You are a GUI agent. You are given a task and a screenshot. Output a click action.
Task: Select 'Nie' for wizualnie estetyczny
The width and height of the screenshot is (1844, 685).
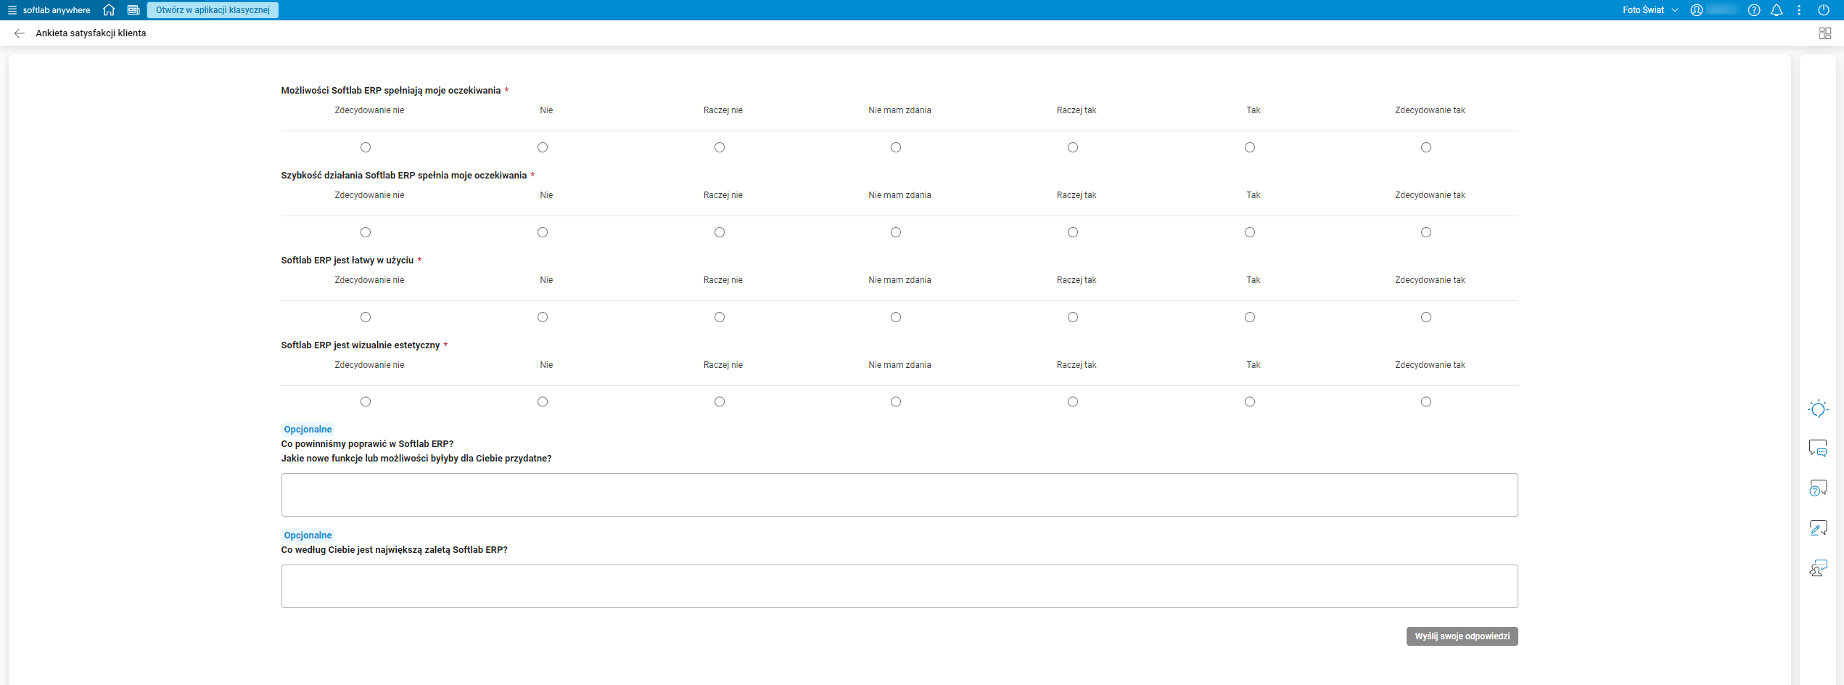(543, 402)
